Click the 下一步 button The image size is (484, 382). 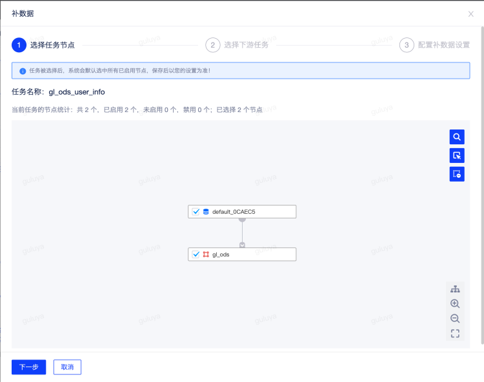(28, 367)
